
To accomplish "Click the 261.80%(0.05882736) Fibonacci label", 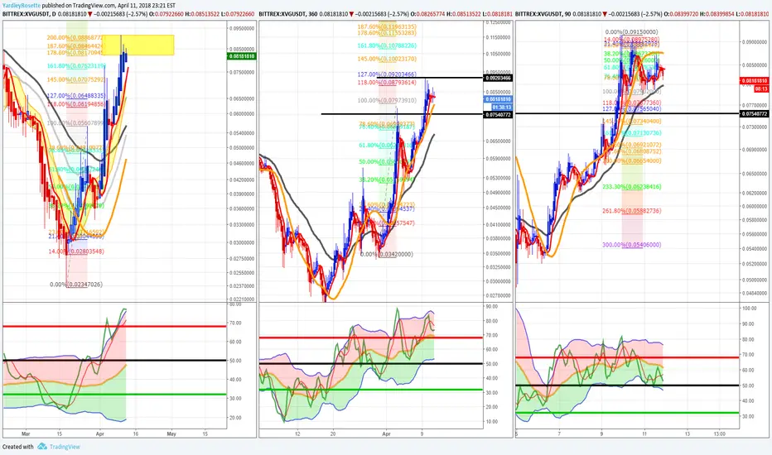I will pos(632,211).
